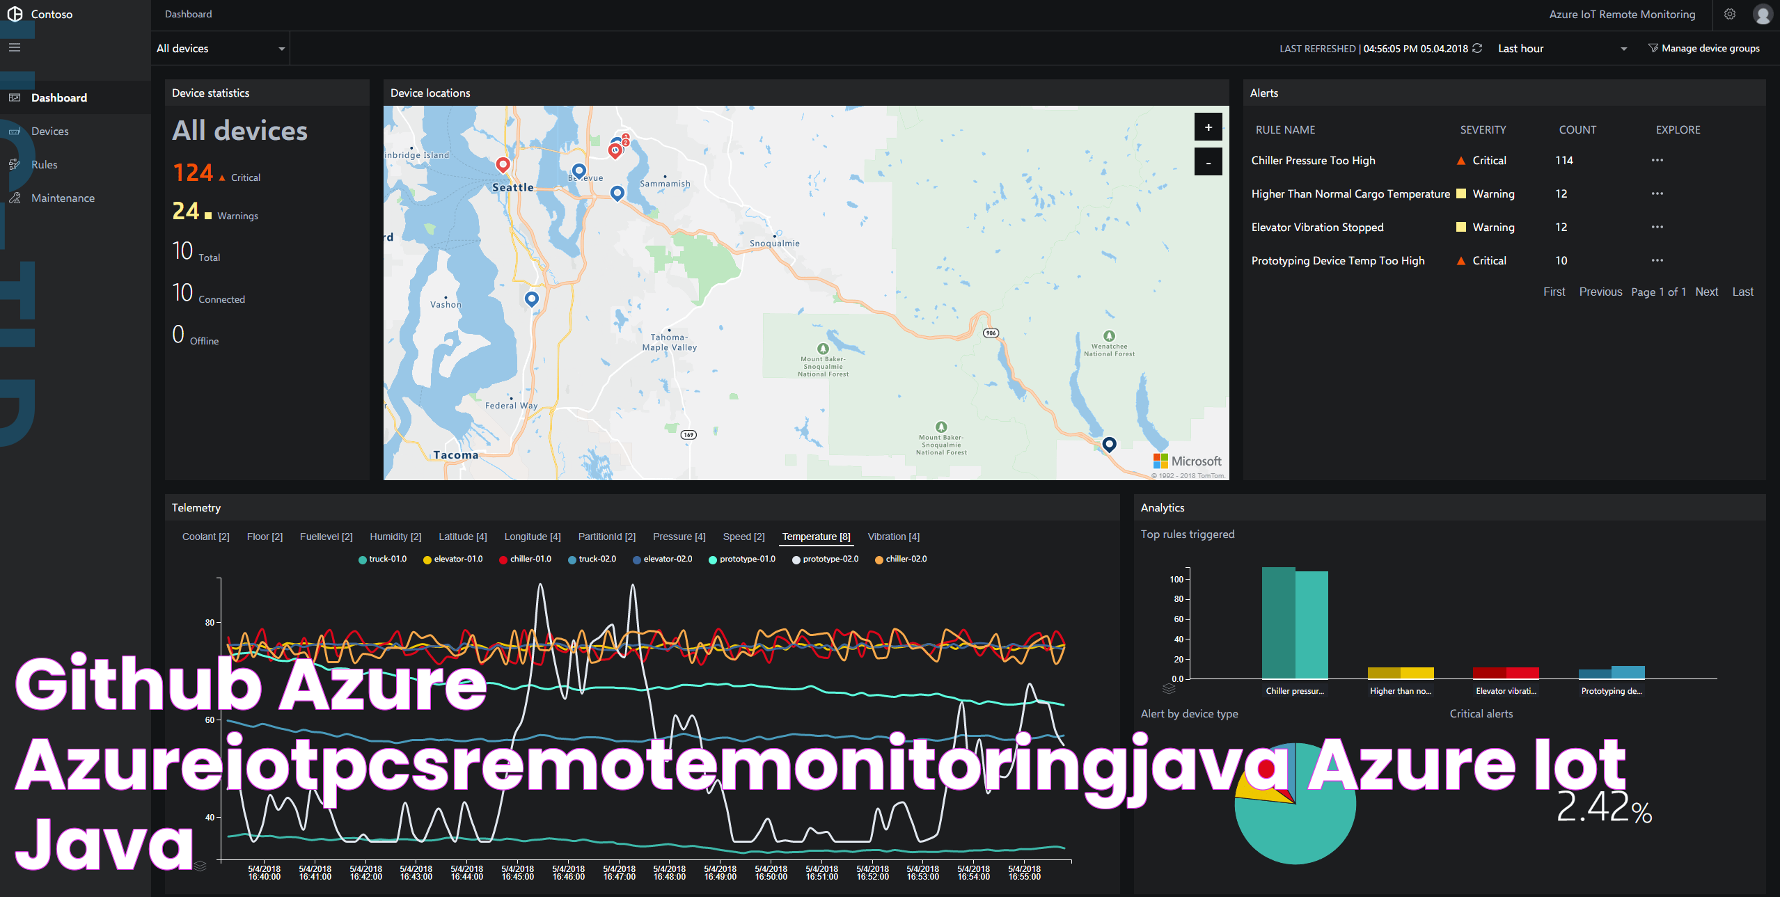Click the blue device pin south of Bellevue
Screen dimensions: 1780x897
[617, 193]
